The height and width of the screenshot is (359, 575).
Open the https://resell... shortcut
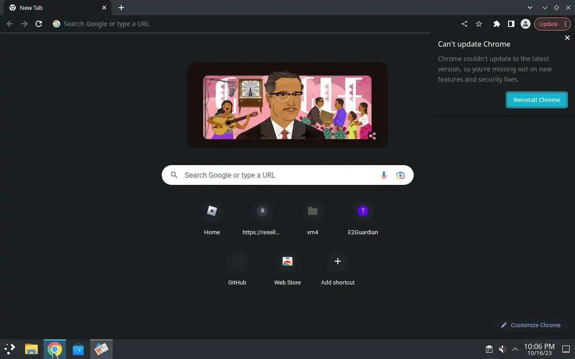262,219
